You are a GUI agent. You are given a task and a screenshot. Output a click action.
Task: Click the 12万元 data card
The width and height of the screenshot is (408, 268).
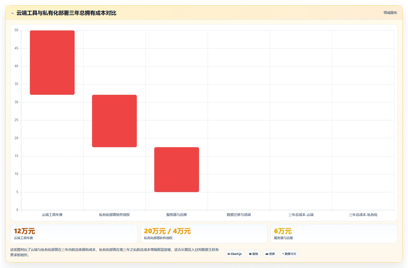click(x=74, y=234)
